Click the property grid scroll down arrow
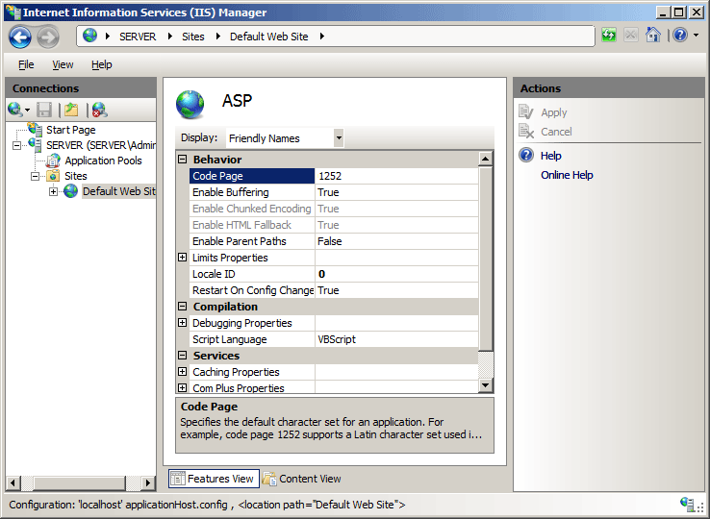The image size is (710, 519). [486, 385]
